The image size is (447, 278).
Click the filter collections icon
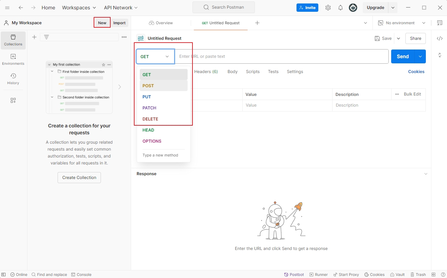click(x=46, y=37)
